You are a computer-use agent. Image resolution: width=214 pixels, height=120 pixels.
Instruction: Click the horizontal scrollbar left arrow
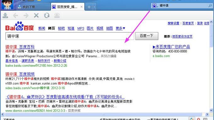(3, 114)
